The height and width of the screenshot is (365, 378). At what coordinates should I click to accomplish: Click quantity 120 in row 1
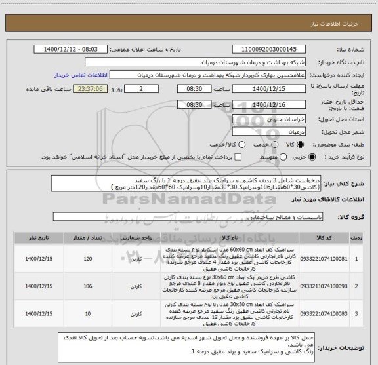pos(88,259)
